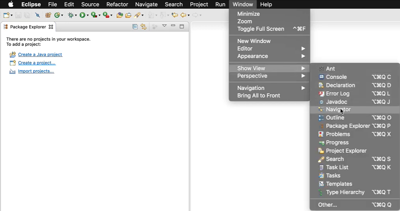Click the Create a project... link
This screenshot has height=211, width=400.
[x=37, y=63]
